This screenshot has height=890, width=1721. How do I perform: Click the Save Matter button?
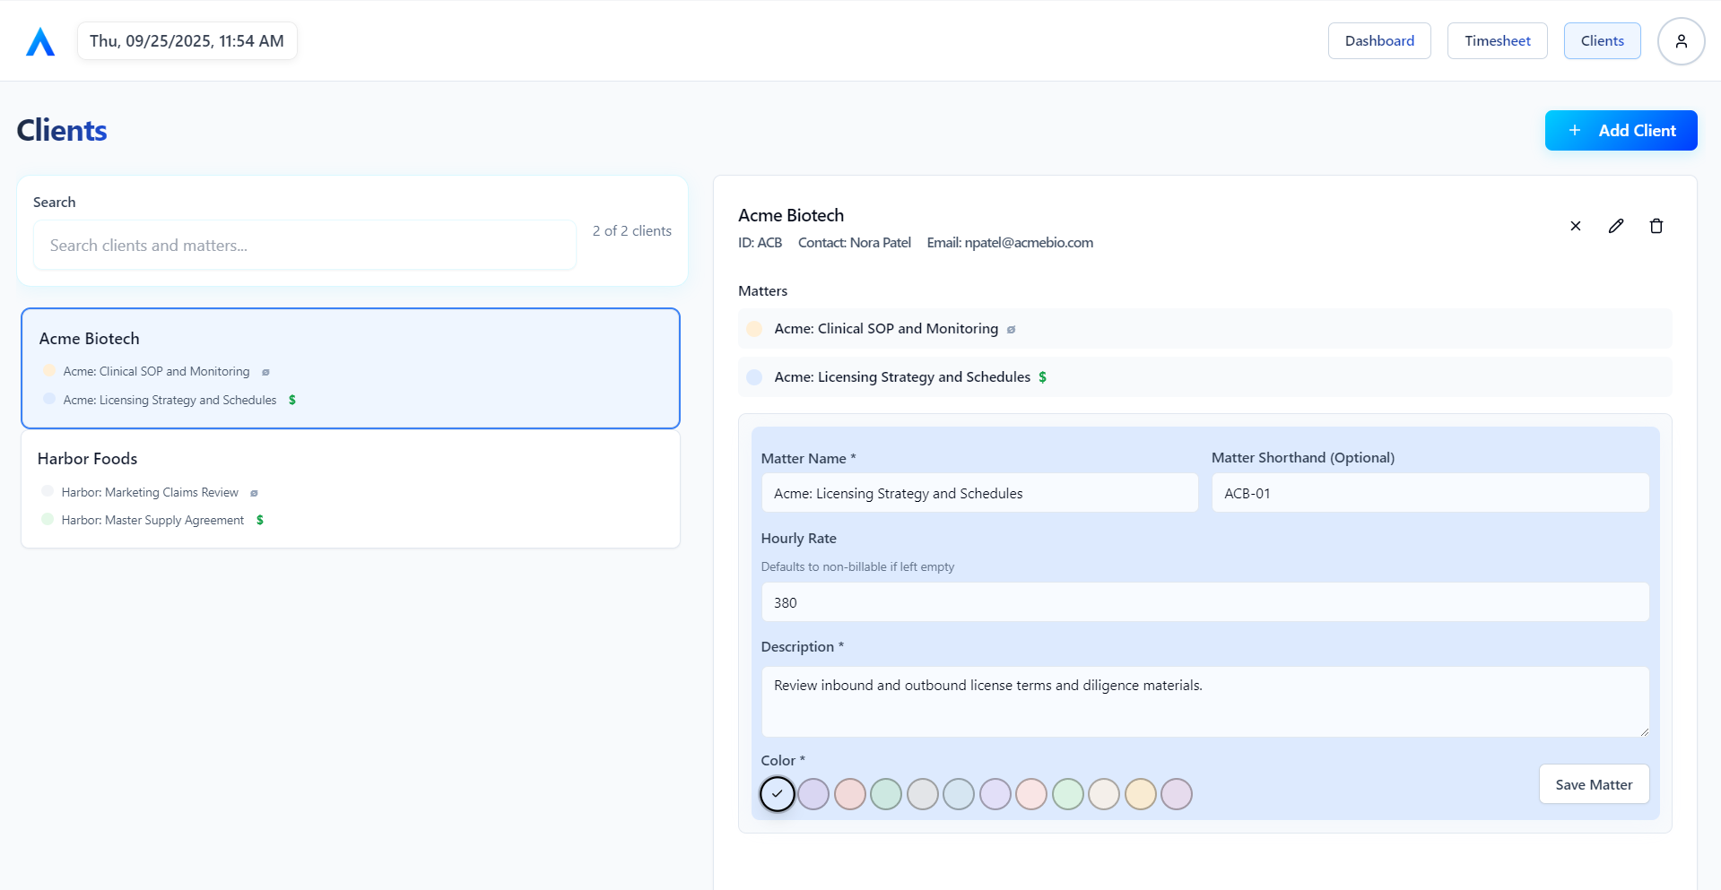tap(1593, 783)
